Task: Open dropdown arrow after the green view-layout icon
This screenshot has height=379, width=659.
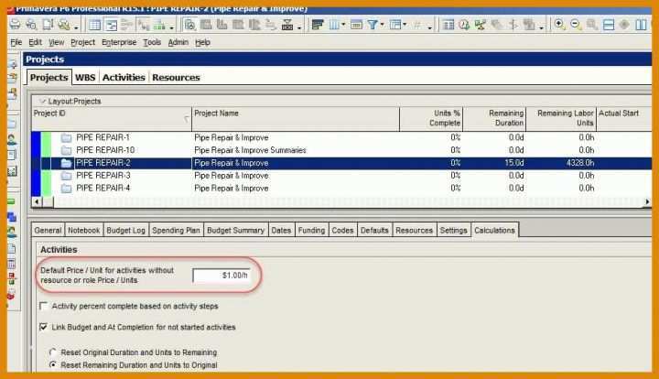Action: tap(171, 27)
